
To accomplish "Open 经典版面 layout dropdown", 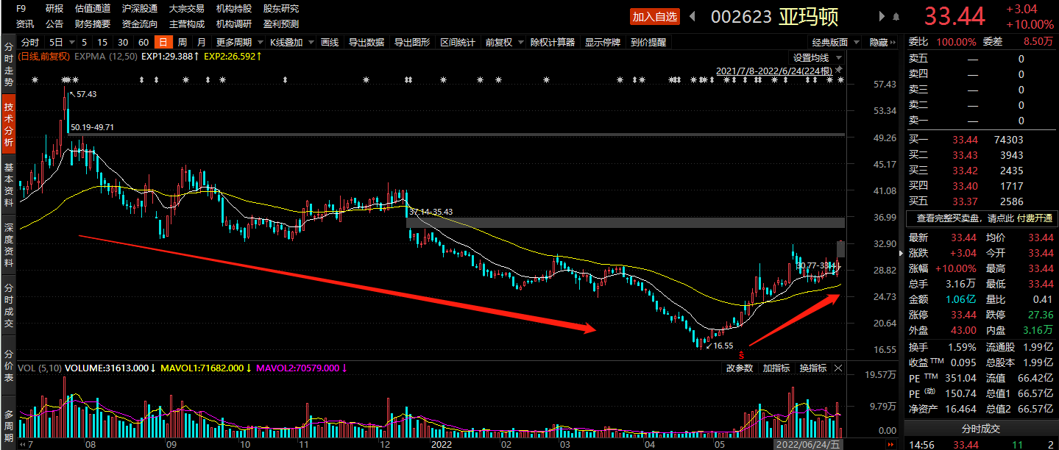I will pyautogui.click(x=834, y=43).
